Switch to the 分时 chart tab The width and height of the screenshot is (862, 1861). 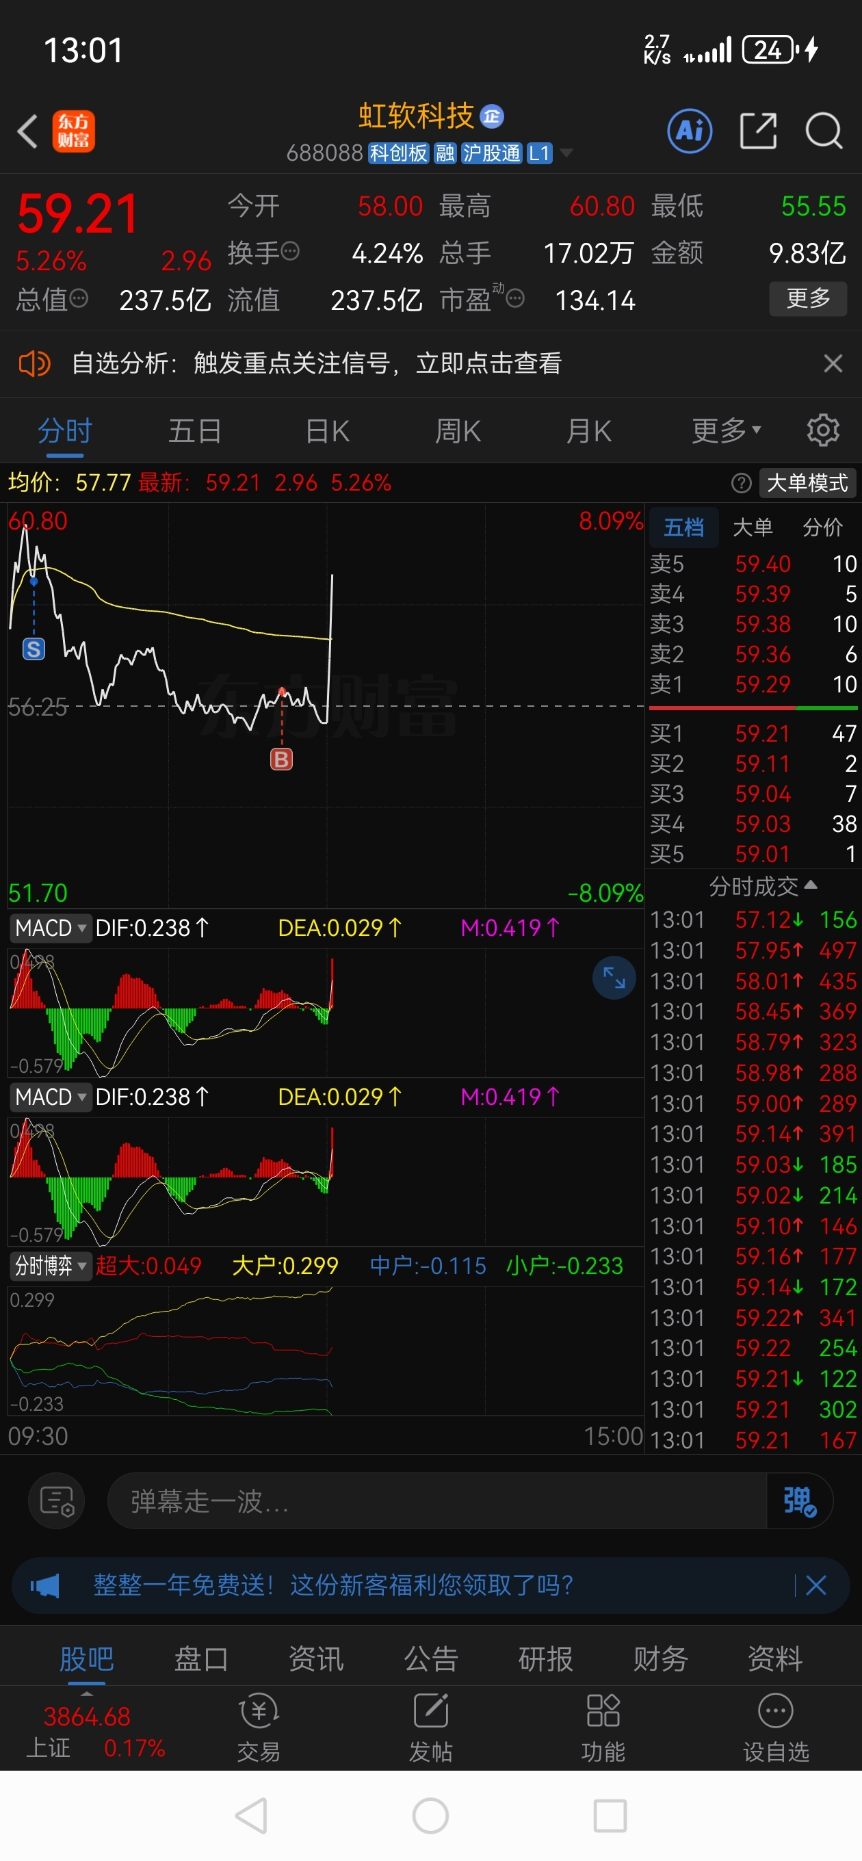click(65, 430)
